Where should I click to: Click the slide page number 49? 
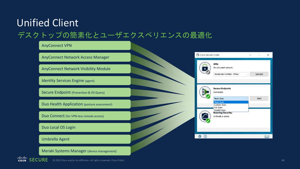pos(283,160)
